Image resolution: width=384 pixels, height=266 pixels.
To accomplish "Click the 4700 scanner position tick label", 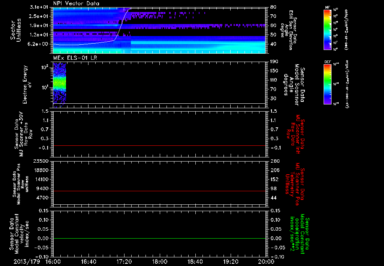I will click(x=43, y=198).
